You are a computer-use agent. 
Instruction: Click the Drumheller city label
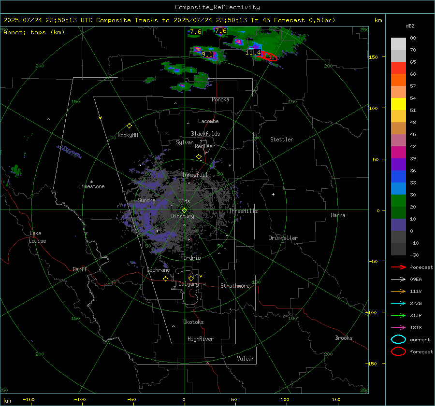[283, 238]
